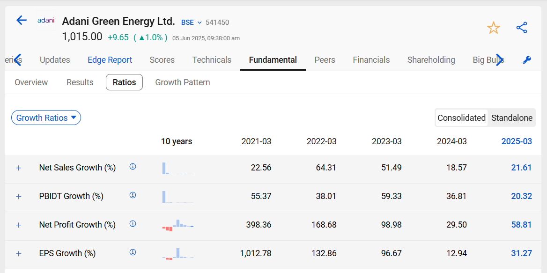Viewport: 547px width, 273px height.
Task: Select the Fundamental tab
Action: [273, 60]
